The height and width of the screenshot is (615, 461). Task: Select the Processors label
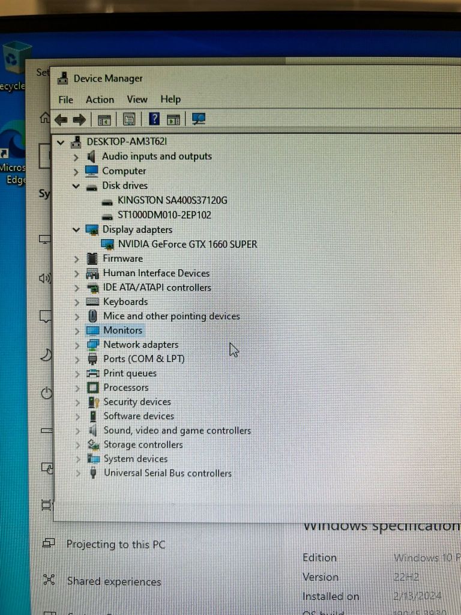[x=126, y=387]
